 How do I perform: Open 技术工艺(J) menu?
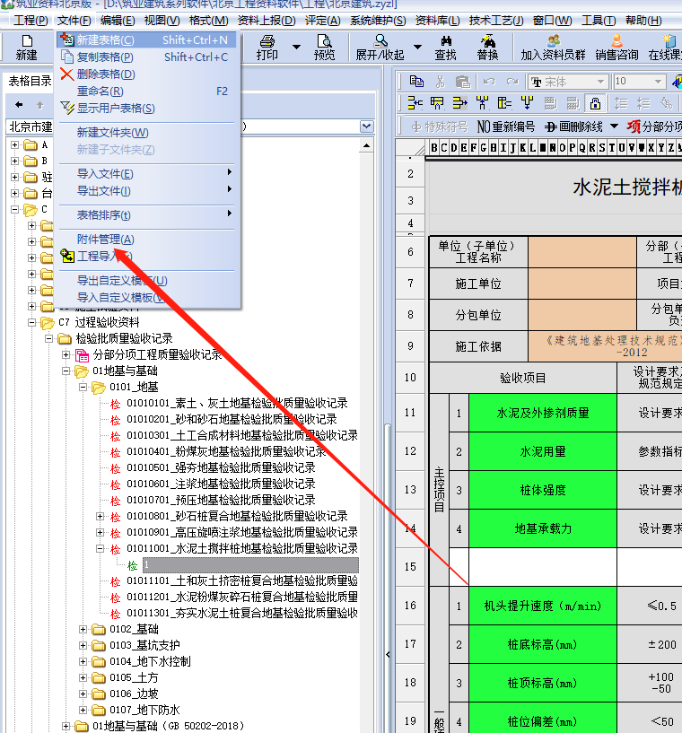[x=496, y=21]
